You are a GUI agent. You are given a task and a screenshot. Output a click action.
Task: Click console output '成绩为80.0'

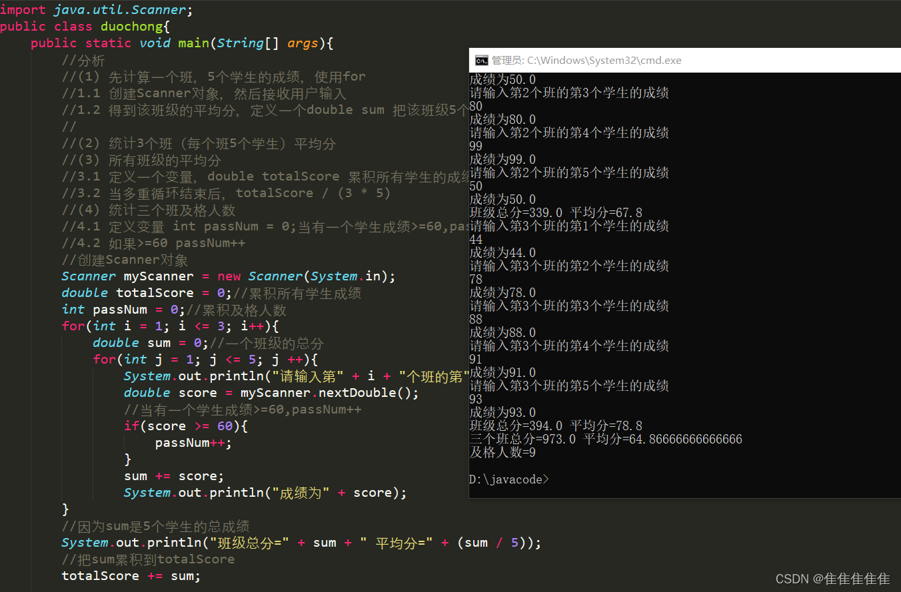[502, 120]
